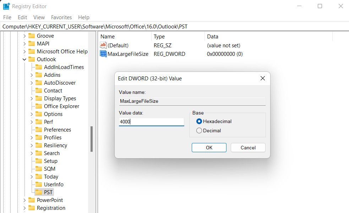
Task: Click the Search folder icon
Action: coord(39,153)
